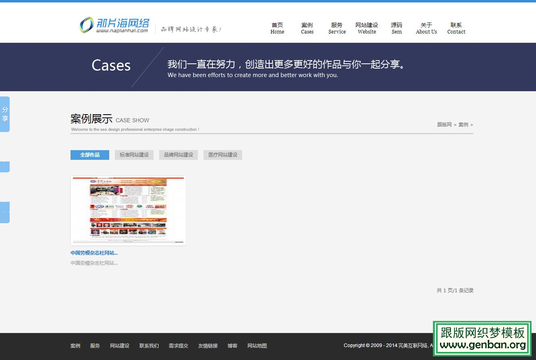Screen dimensions: 536x360
Task: Show only 医疗网站建设 projects
Action: 222,155
